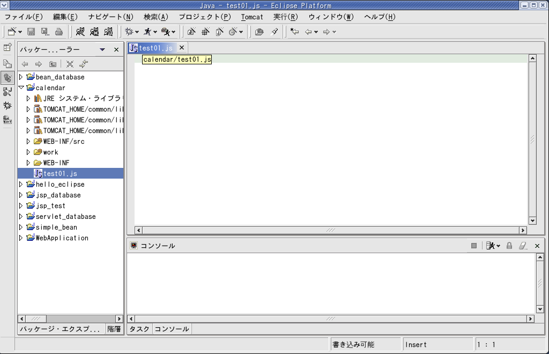This screenshot has width=549, height=354.
Task: Toggle the console Scroll Lock icon
Action: pos(509,246)
